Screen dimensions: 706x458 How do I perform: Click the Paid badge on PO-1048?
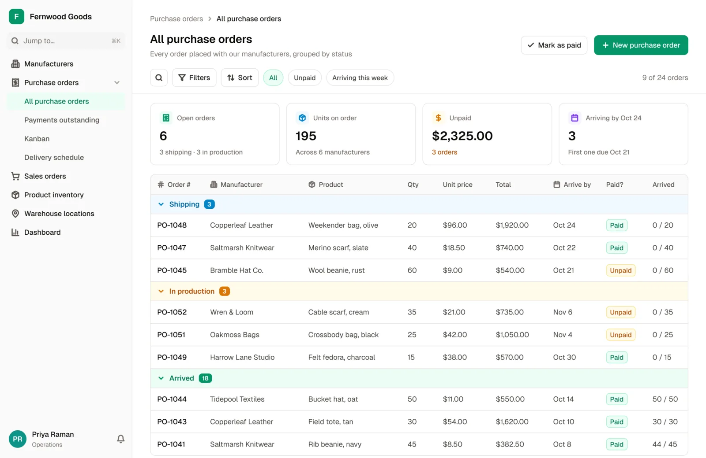click(616, 225)
